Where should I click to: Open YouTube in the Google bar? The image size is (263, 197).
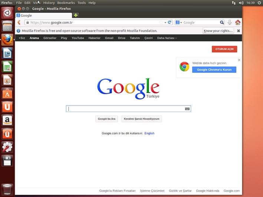[78, 38]
